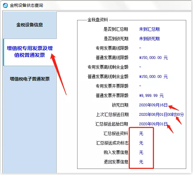The image size is (193, 175).
Task: Click the 汇总报送成功标志 label
Action: tap(112, 143)
